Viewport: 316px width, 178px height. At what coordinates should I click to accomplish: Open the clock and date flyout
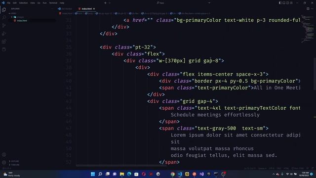pyautogui.click(x=304, y=174)
